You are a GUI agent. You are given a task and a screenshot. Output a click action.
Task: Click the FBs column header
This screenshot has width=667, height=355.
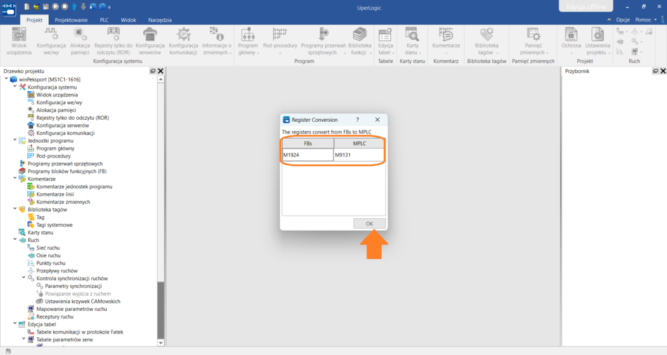pos(307,143)
